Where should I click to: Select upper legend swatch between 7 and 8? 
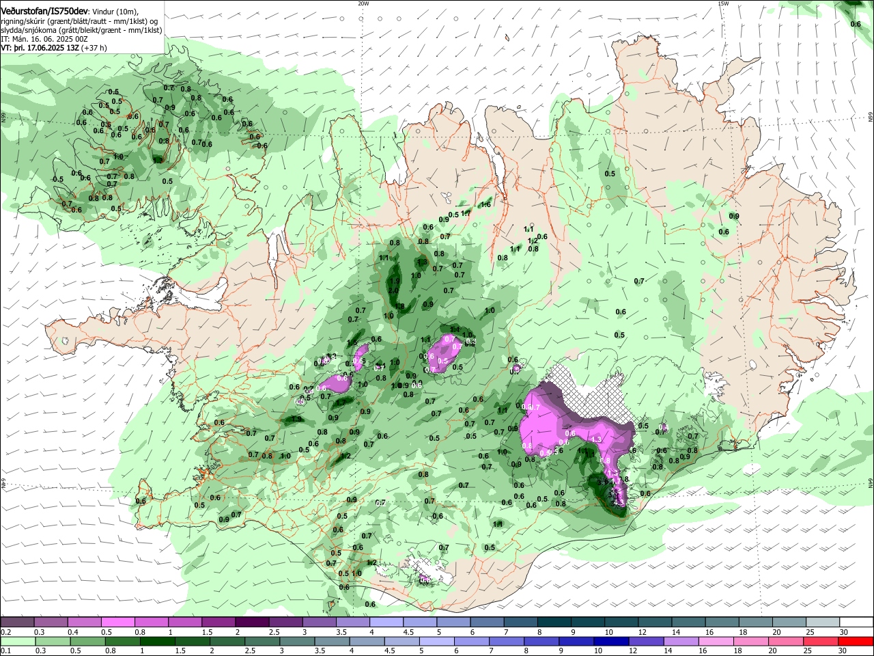pos(520,622)
